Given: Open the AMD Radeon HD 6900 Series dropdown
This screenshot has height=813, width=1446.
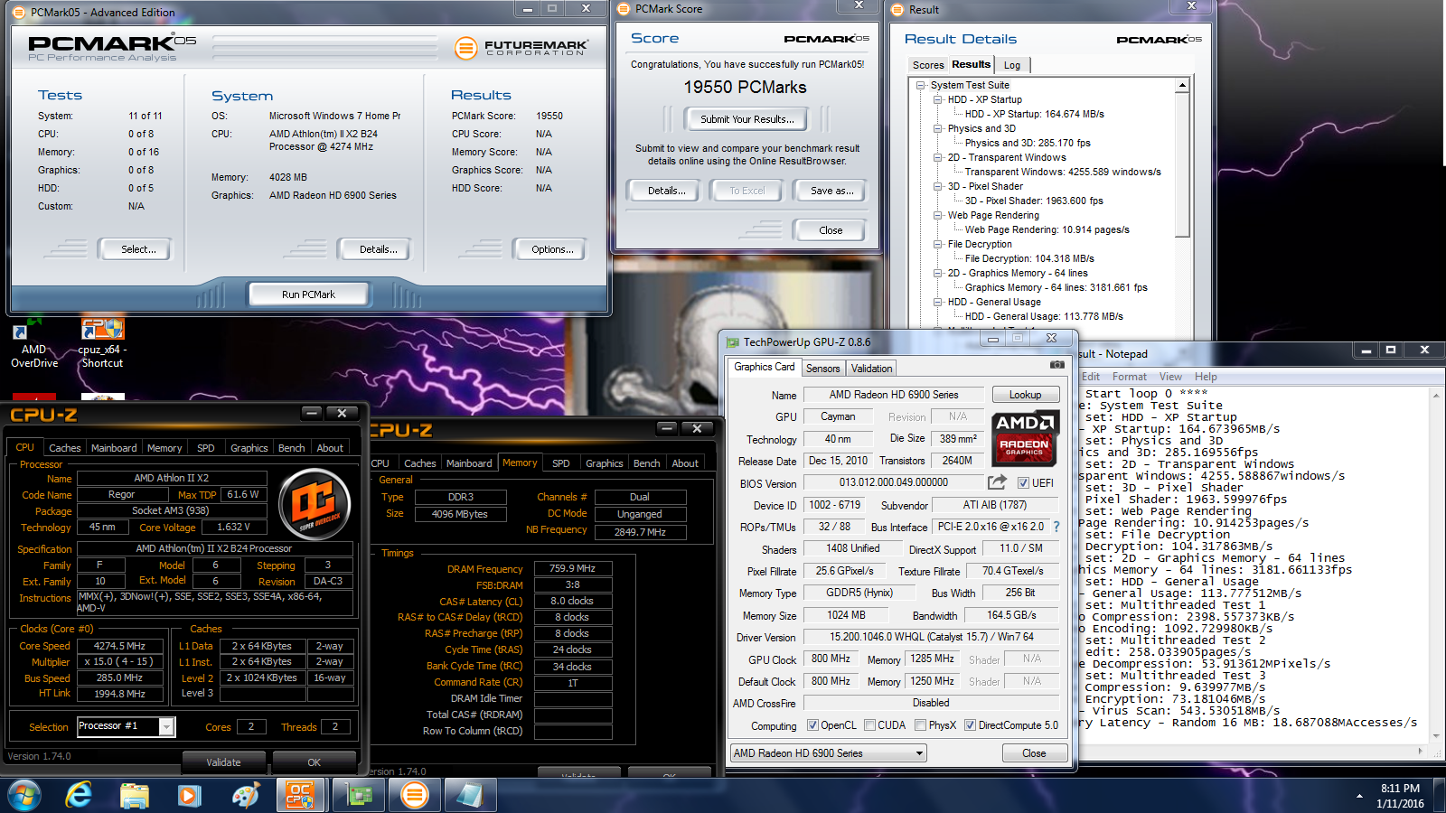Looking at the screenshot, I should pyautogui.click(x=829, y=753).
